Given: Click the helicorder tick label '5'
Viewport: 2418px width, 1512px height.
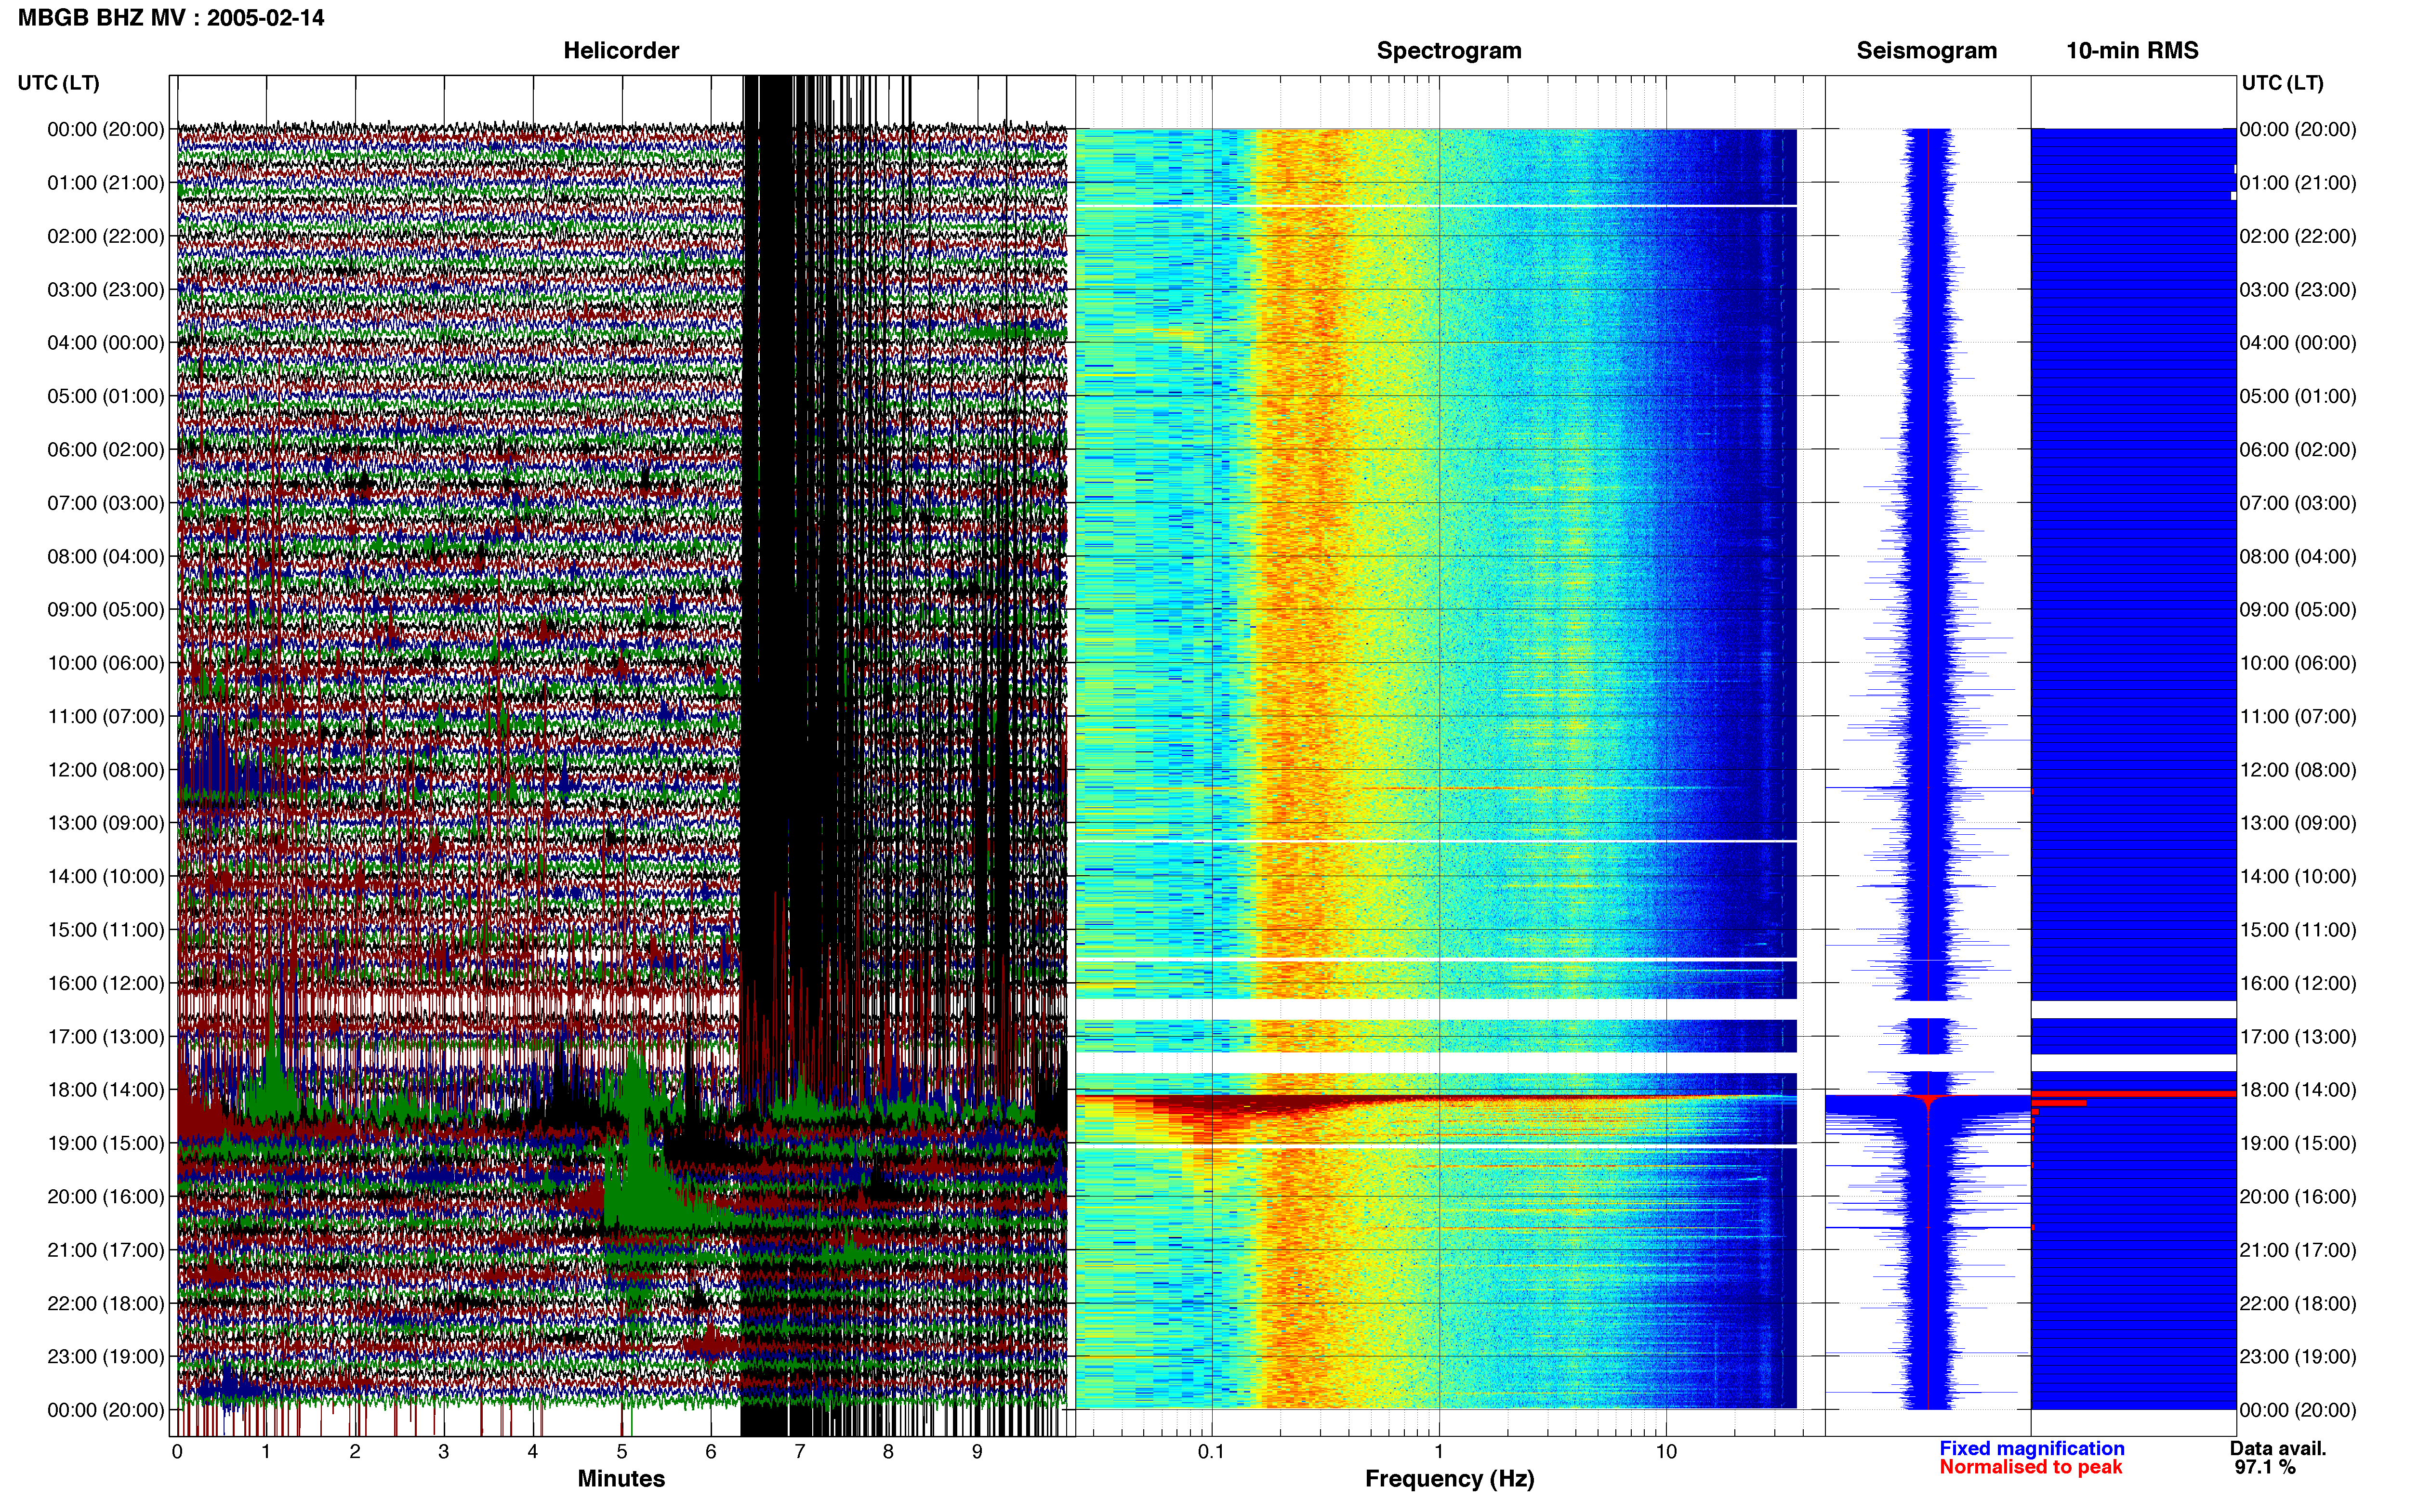Looking at the screenshot, I should pyautogui.click(x=622, y=1452).
